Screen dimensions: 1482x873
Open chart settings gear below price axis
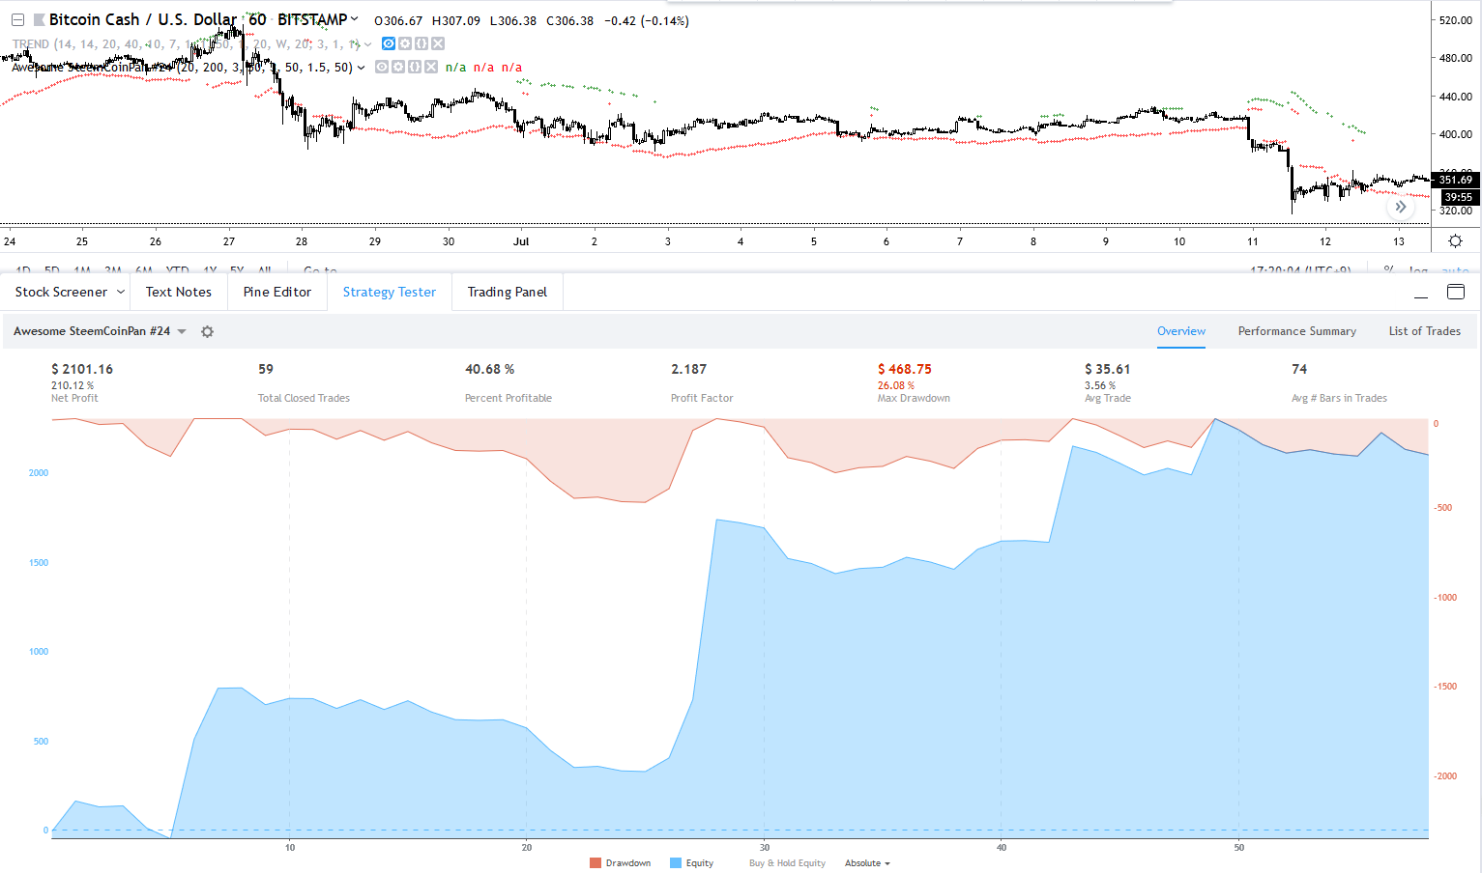[1455, 241]
